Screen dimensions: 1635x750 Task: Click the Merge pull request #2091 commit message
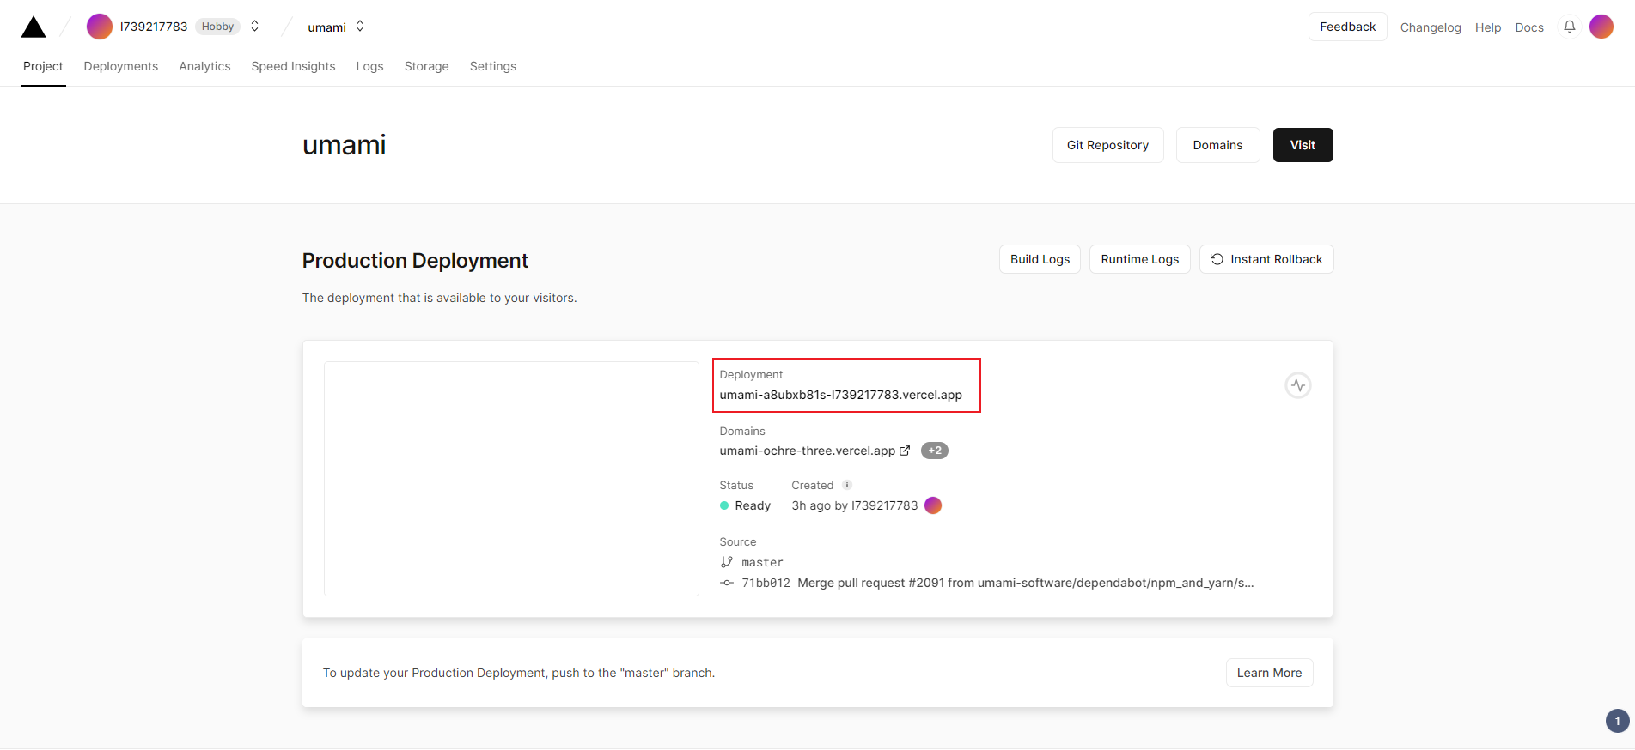click(1026, 583)
